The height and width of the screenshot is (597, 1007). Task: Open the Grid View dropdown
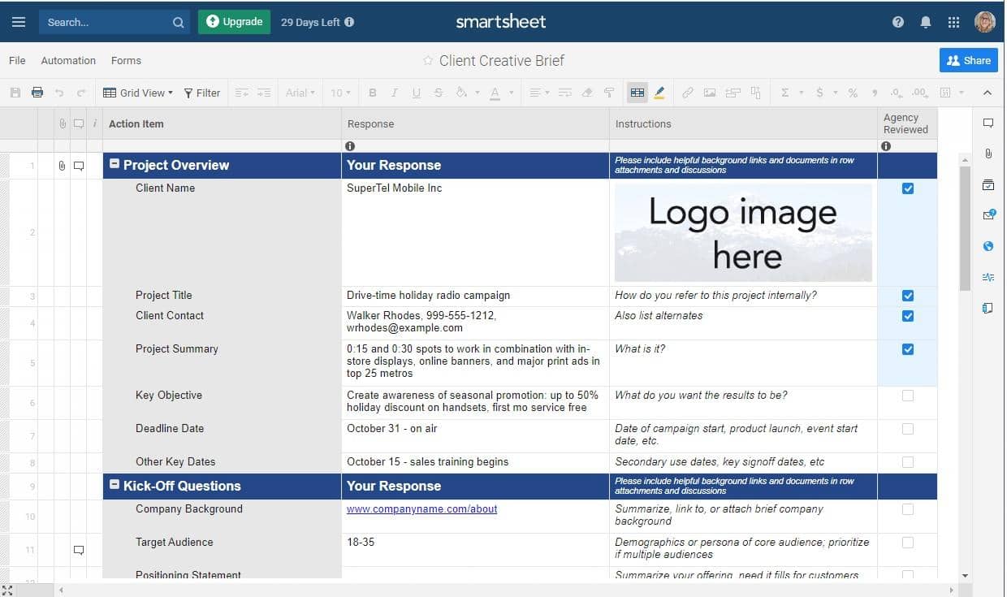pyautogui.click(x=138, y=93)
